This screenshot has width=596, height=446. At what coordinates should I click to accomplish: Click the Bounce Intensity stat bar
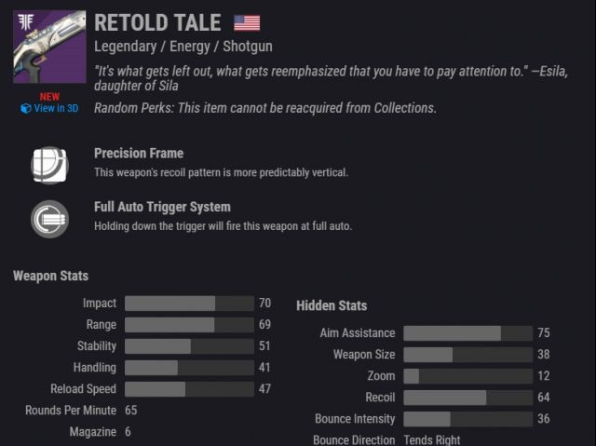[467, 419]
